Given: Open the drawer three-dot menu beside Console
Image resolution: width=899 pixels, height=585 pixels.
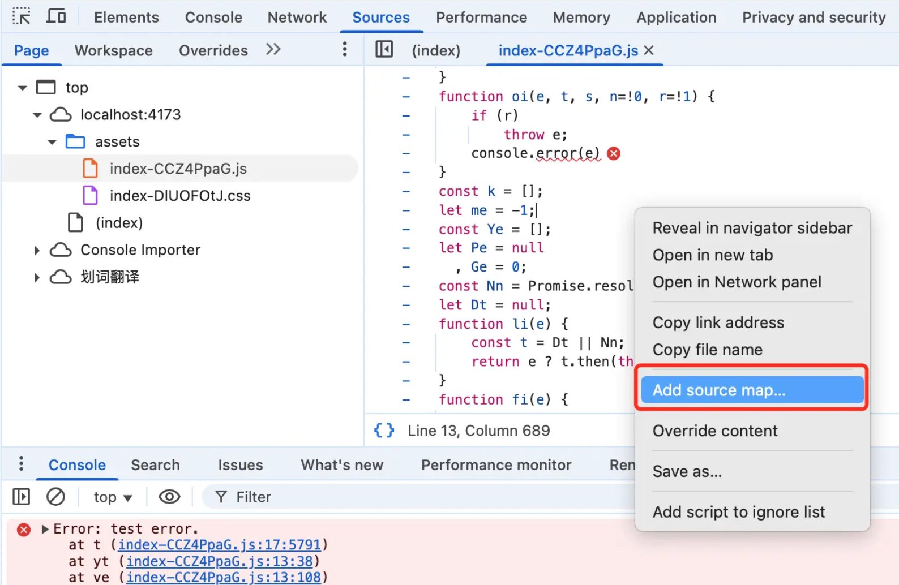Looking at the screenshot, I should [21, 463].
